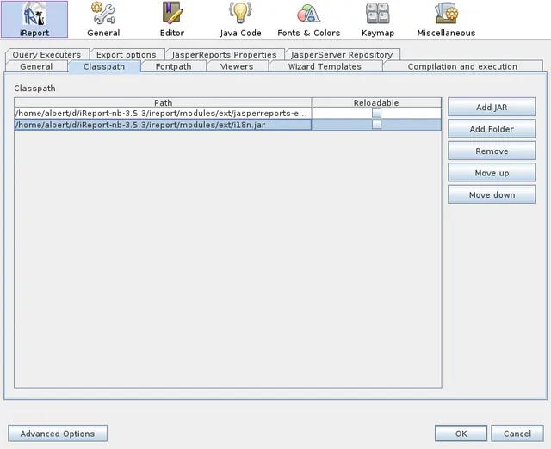Switch to Query Executers tab
Image resolution: width=551 pixels, height=449 pixels.
[x=46, y=55]
